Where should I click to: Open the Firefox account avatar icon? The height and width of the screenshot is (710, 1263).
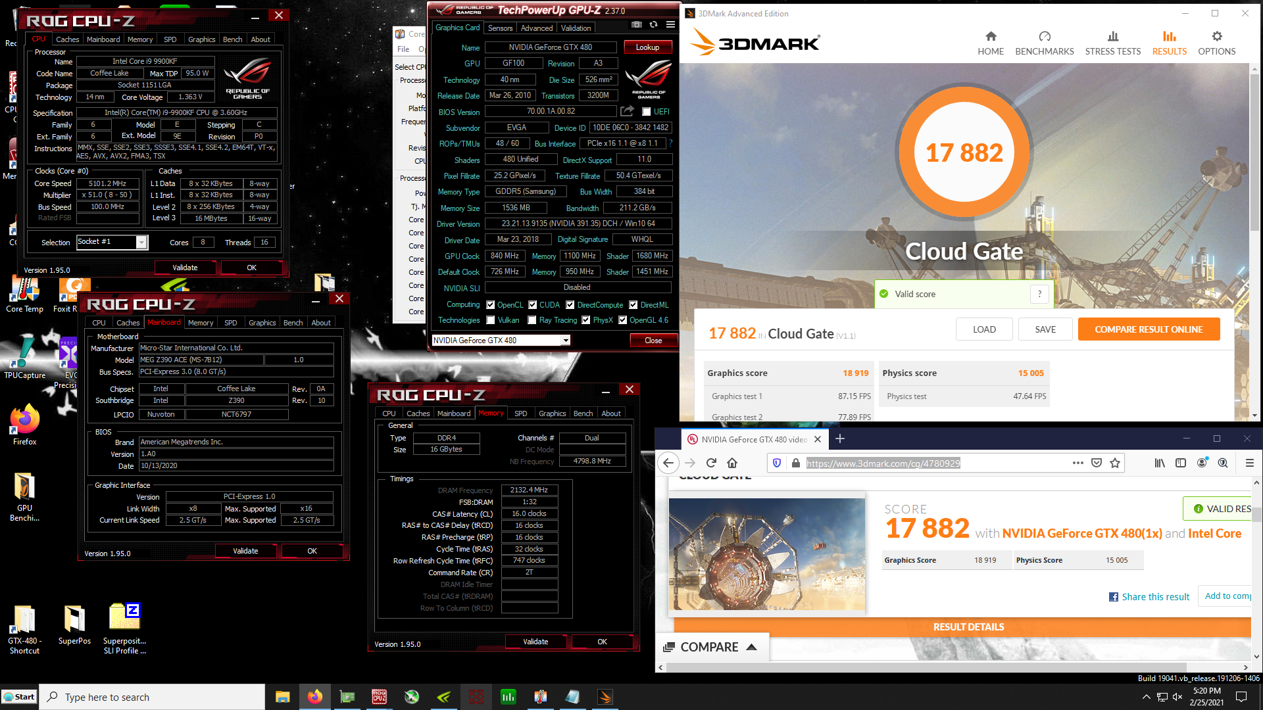(x=1202, y=463)
